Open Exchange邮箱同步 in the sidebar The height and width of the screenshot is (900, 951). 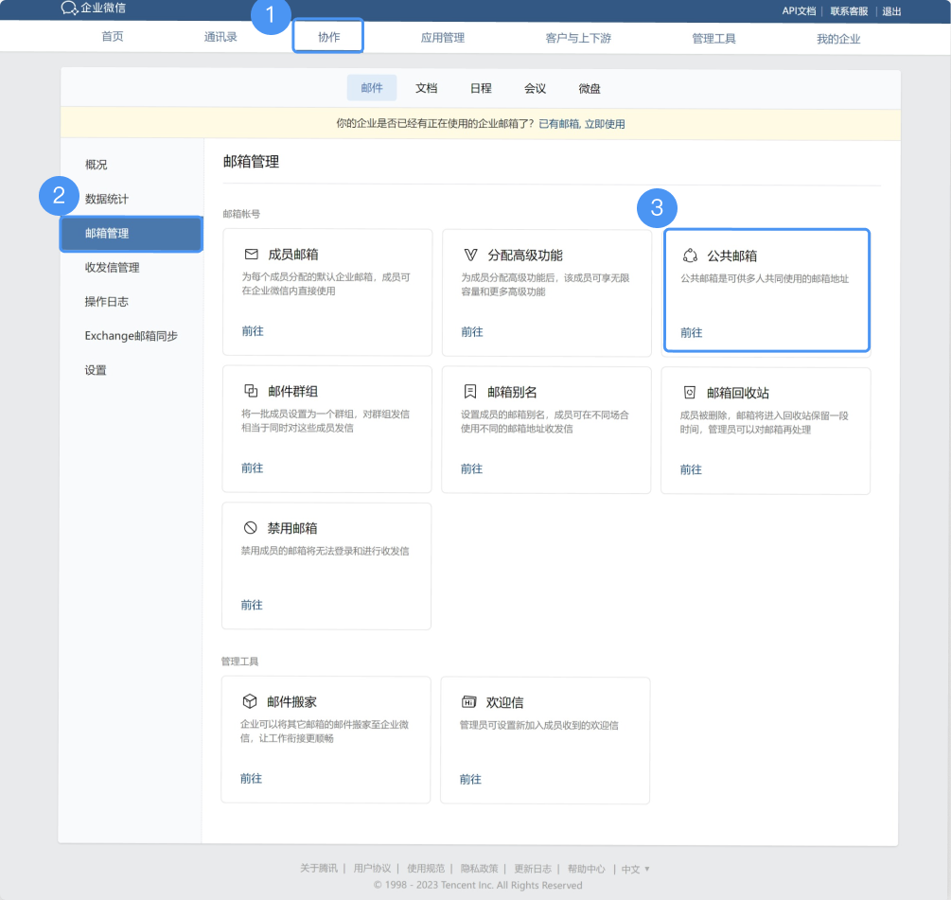[x=131, y=336]
